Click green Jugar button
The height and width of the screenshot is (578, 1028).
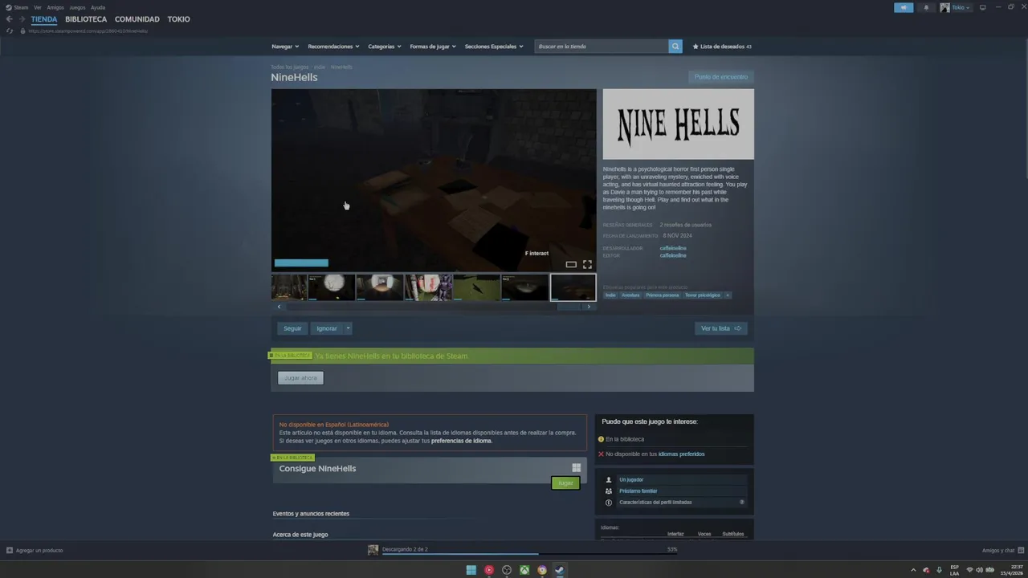pos(565,482)
